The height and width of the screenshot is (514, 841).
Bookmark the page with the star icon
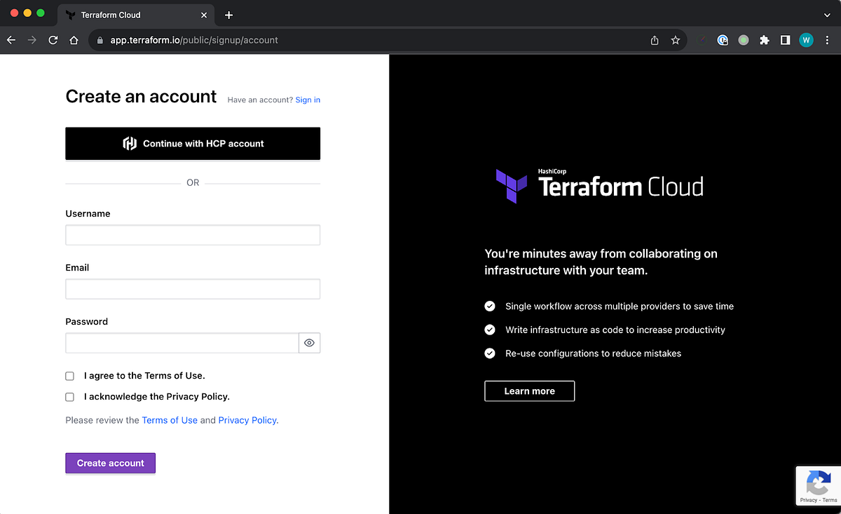(x=675, y=40)
